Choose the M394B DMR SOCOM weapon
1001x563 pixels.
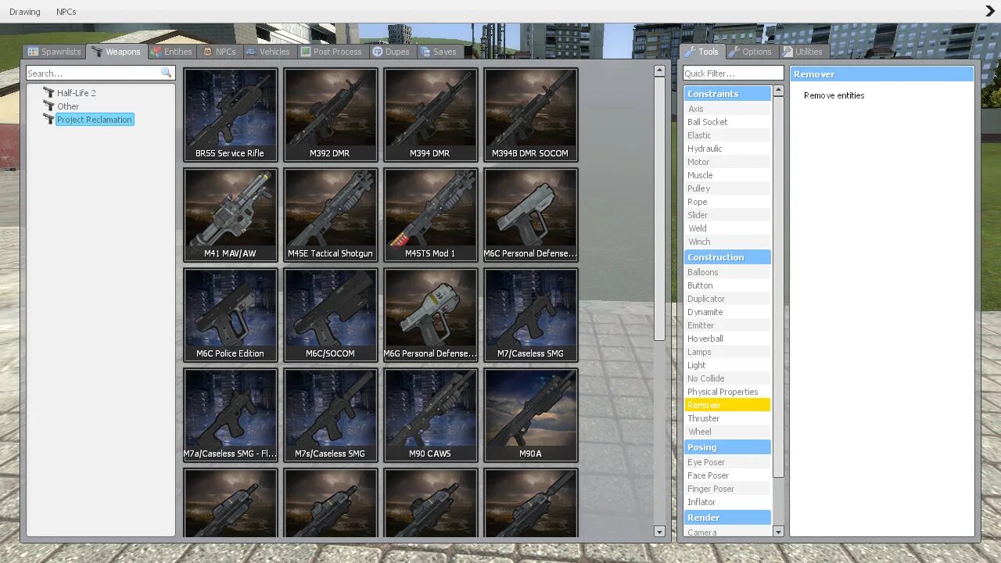pyautogui.click(x=531, y=115)
